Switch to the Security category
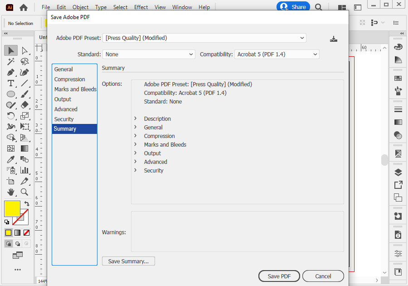408x286 pixels. 74,119
